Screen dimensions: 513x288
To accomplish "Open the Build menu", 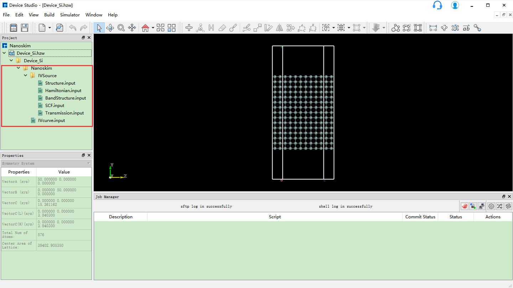I will coord(49,15).
